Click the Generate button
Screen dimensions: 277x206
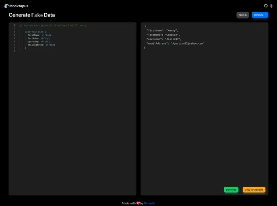pos(260,15)
